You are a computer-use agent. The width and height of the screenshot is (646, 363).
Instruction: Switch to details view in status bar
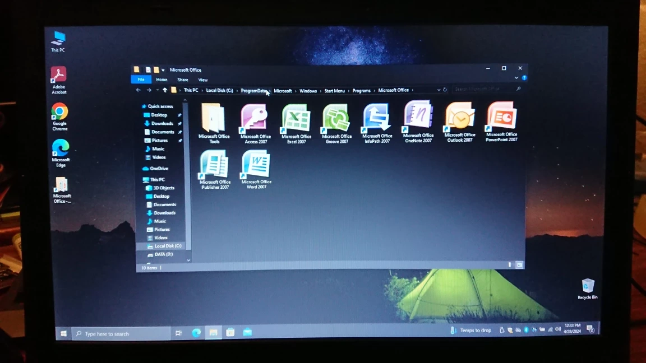(511, 264)
